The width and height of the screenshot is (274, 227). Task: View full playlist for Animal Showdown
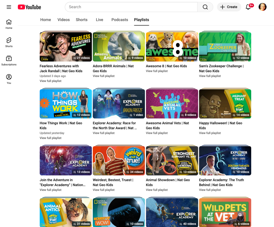157,190
